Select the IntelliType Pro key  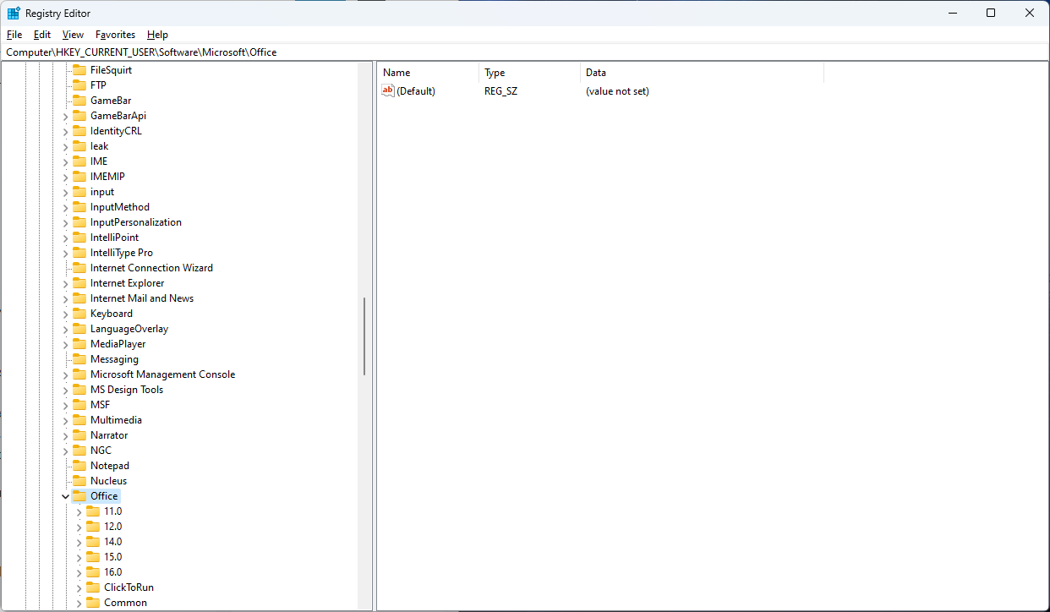point(122,253)
